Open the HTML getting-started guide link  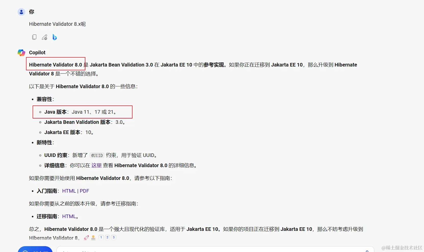(69, 191)
